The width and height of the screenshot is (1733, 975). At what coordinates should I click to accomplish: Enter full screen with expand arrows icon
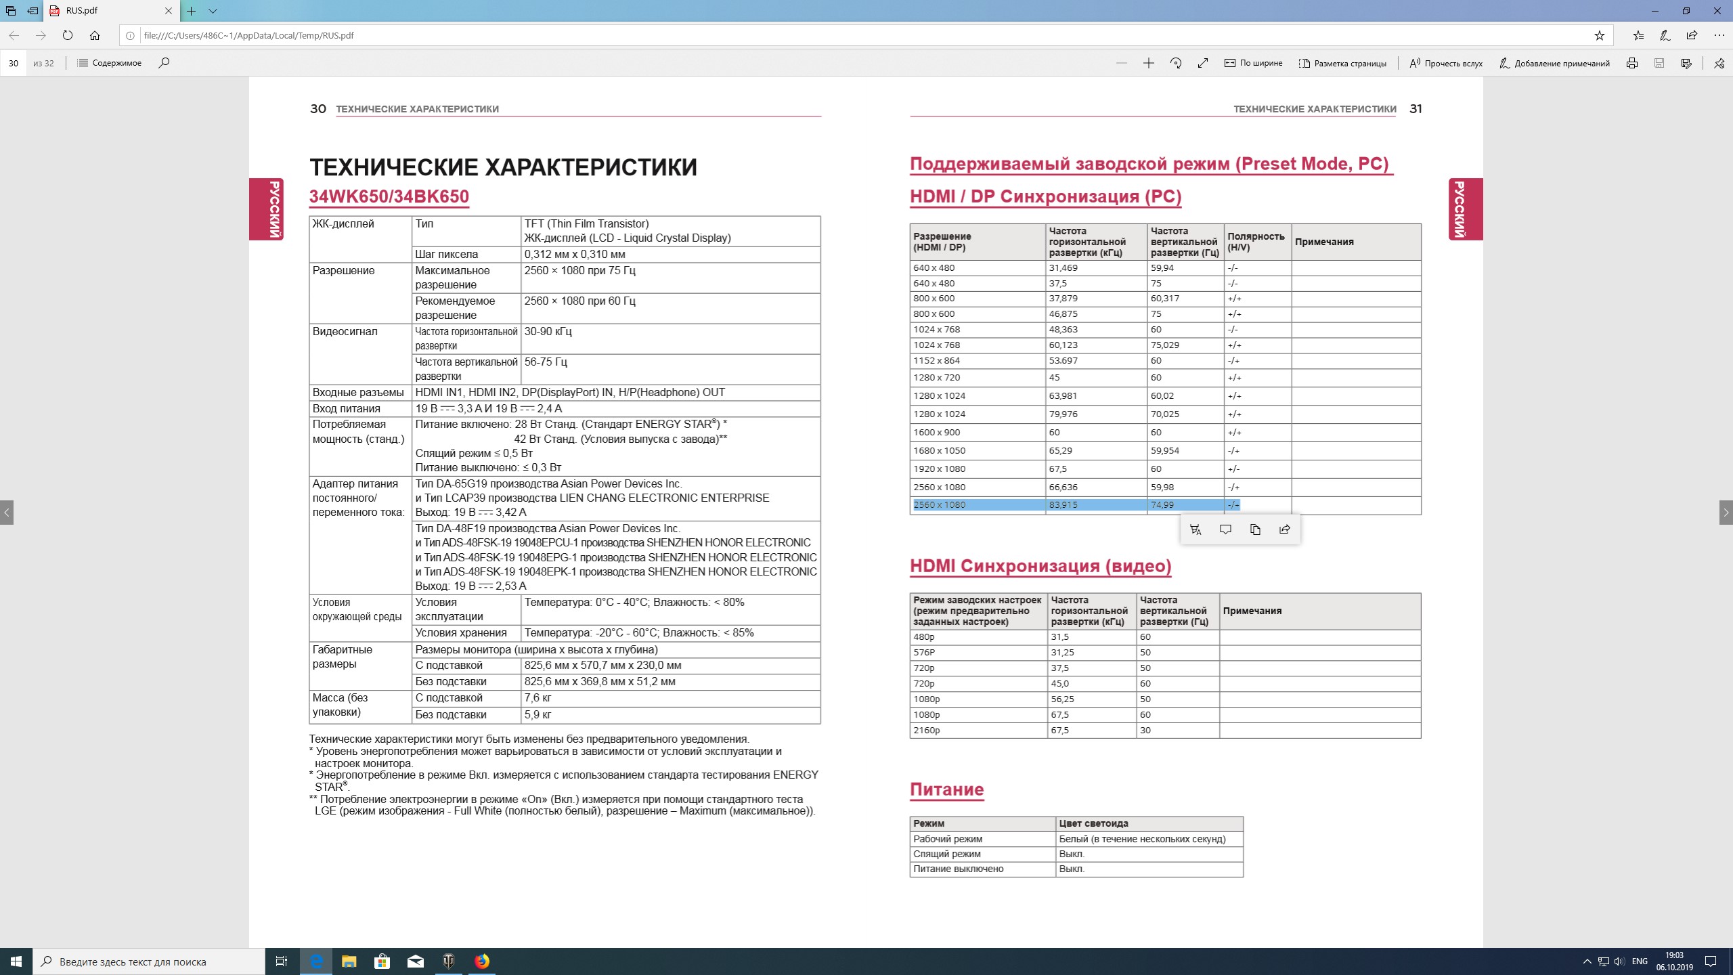1203,63
